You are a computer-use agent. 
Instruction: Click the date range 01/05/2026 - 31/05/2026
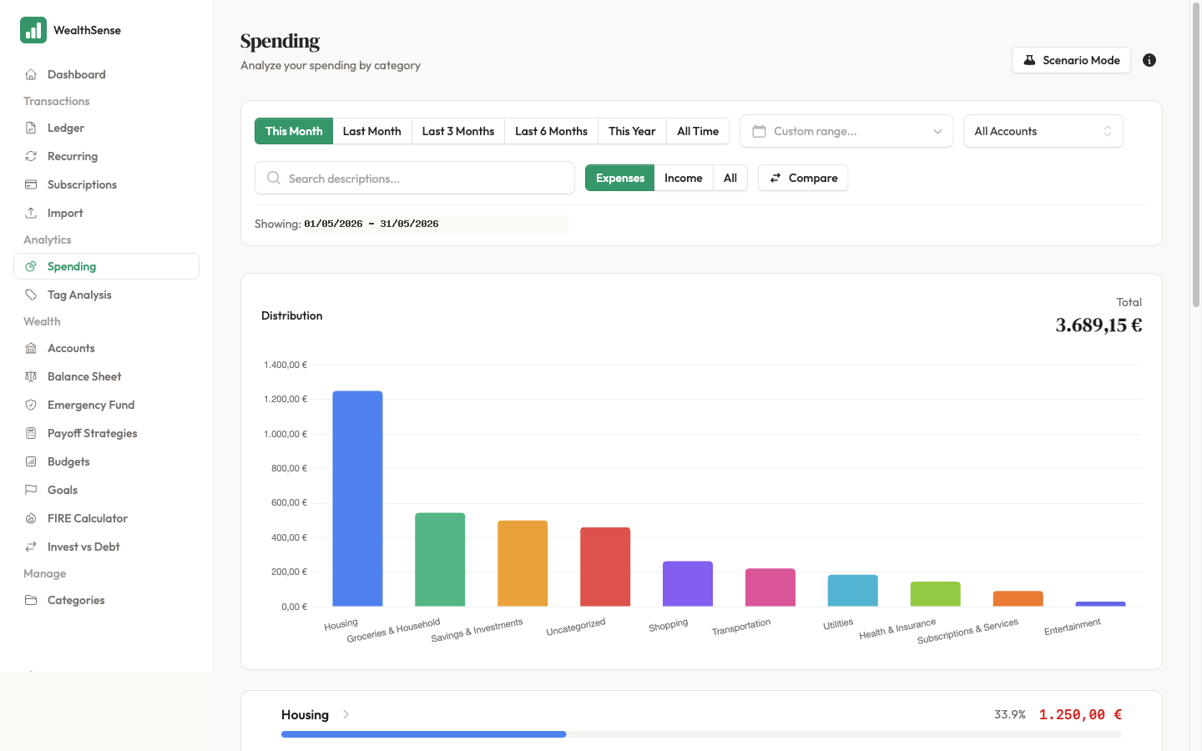[x=371, y=224]
